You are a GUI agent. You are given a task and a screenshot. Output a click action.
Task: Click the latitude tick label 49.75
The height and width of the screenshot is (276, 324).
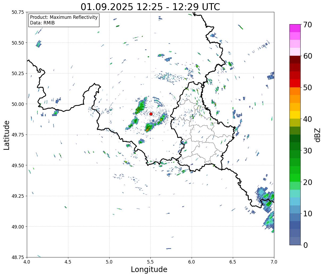click(x=18, y=135)
